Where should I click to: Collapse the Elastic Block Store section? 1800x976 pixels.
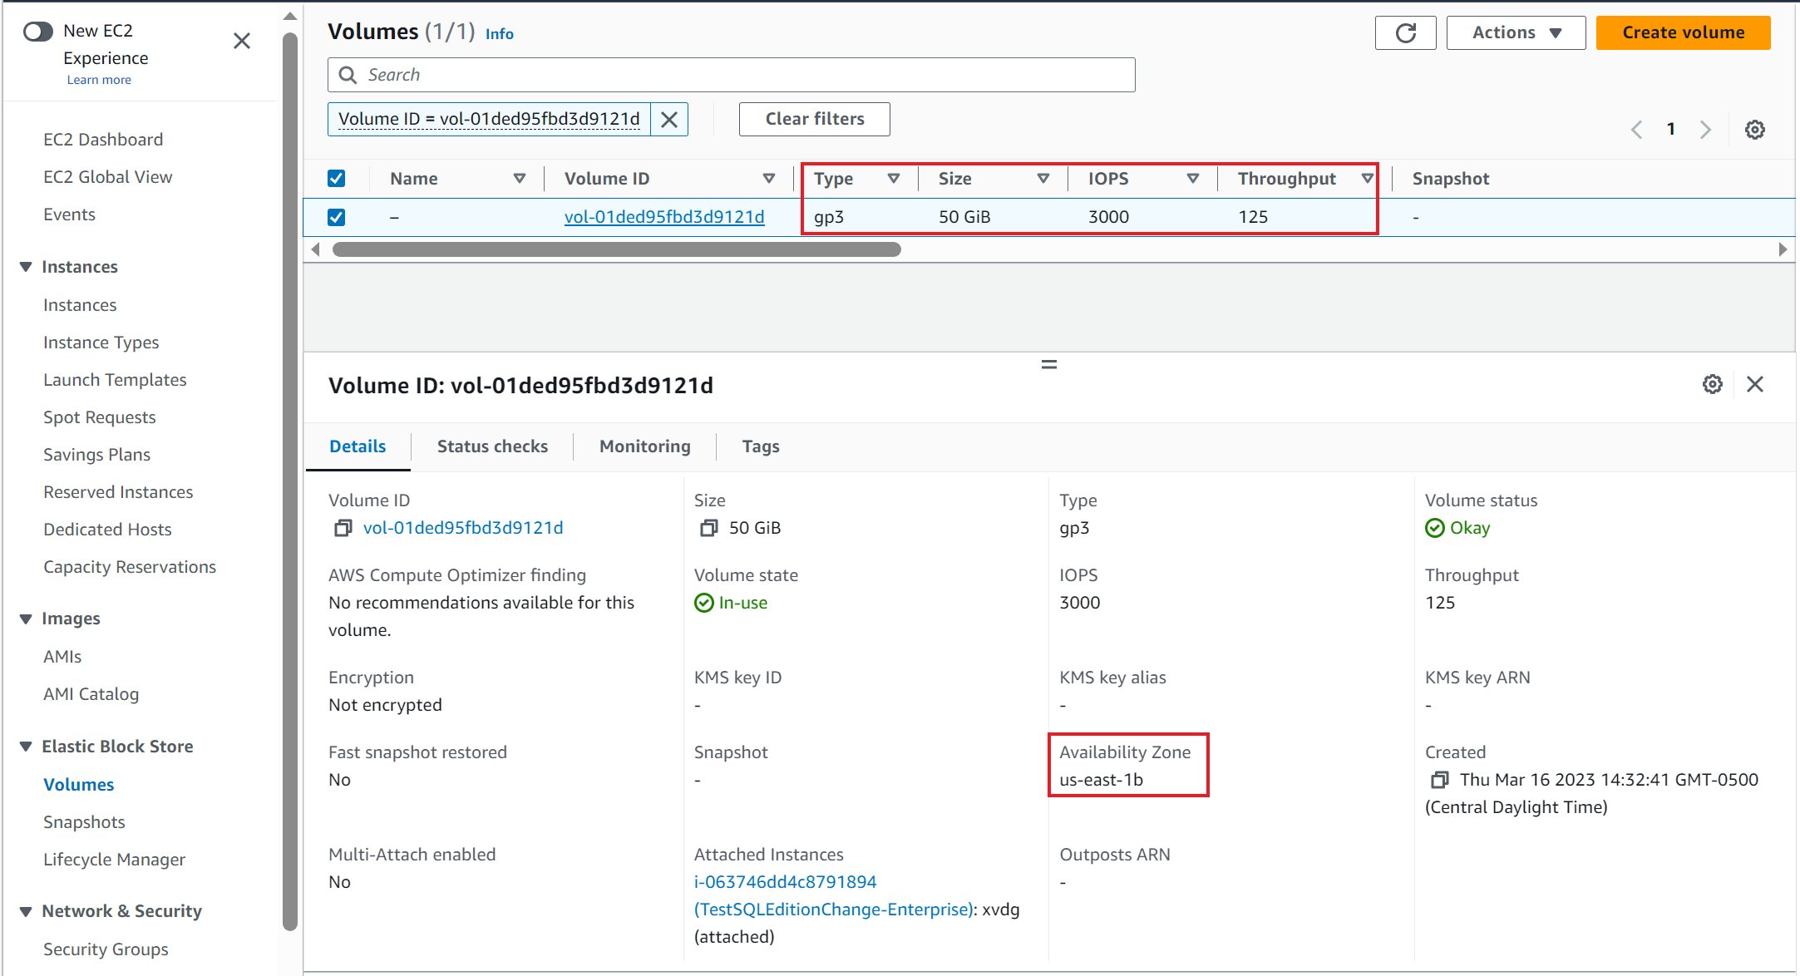tap(24, 746)
